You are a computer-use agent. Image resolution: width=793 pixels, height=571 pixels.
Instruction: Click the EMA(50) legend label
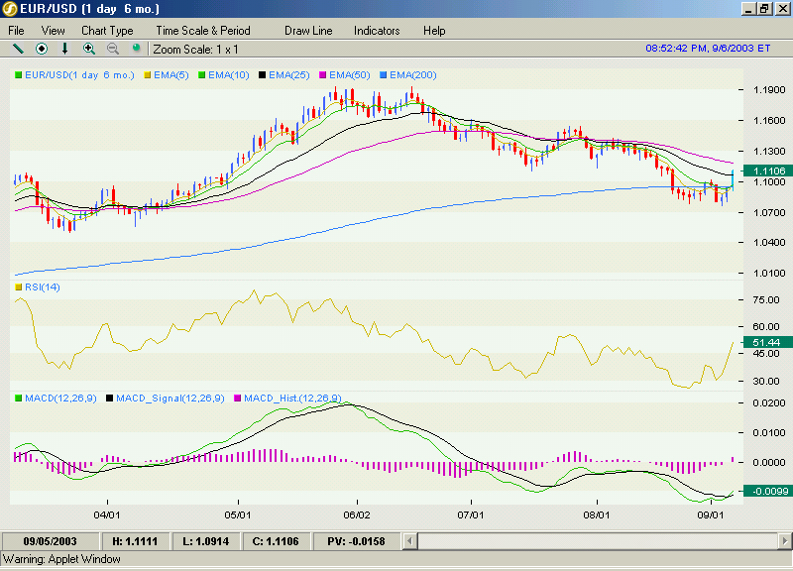pyautogui.click(x=350, y=75)
